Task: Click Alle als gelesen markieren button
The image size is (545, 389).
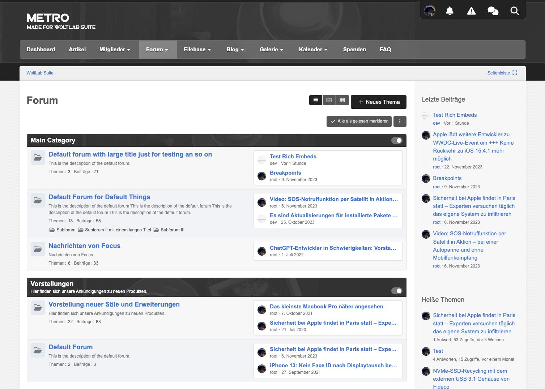Action: [x=359, y=121]
